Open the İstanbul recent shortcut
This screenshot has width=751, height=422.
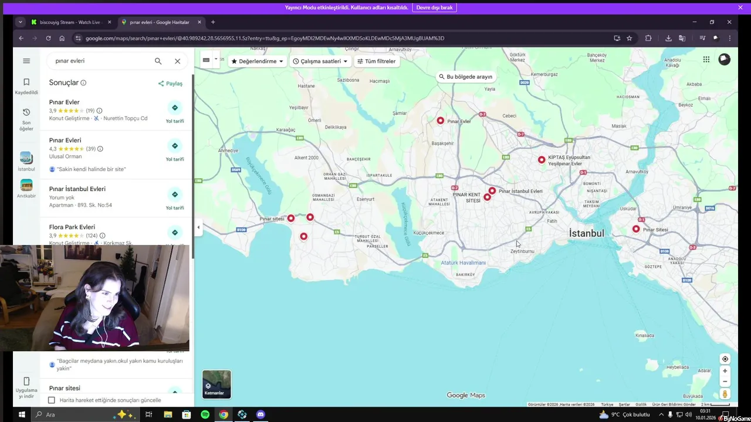point(26,162)
